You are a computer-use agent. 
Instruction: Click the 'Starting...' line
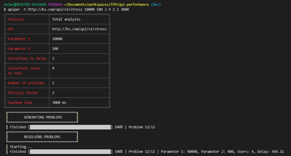point(21,147)
